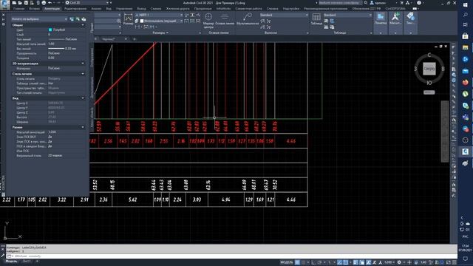
Task: Click the Мультивыноска tool
Action: pyautogui.click(x=248, y=19)
